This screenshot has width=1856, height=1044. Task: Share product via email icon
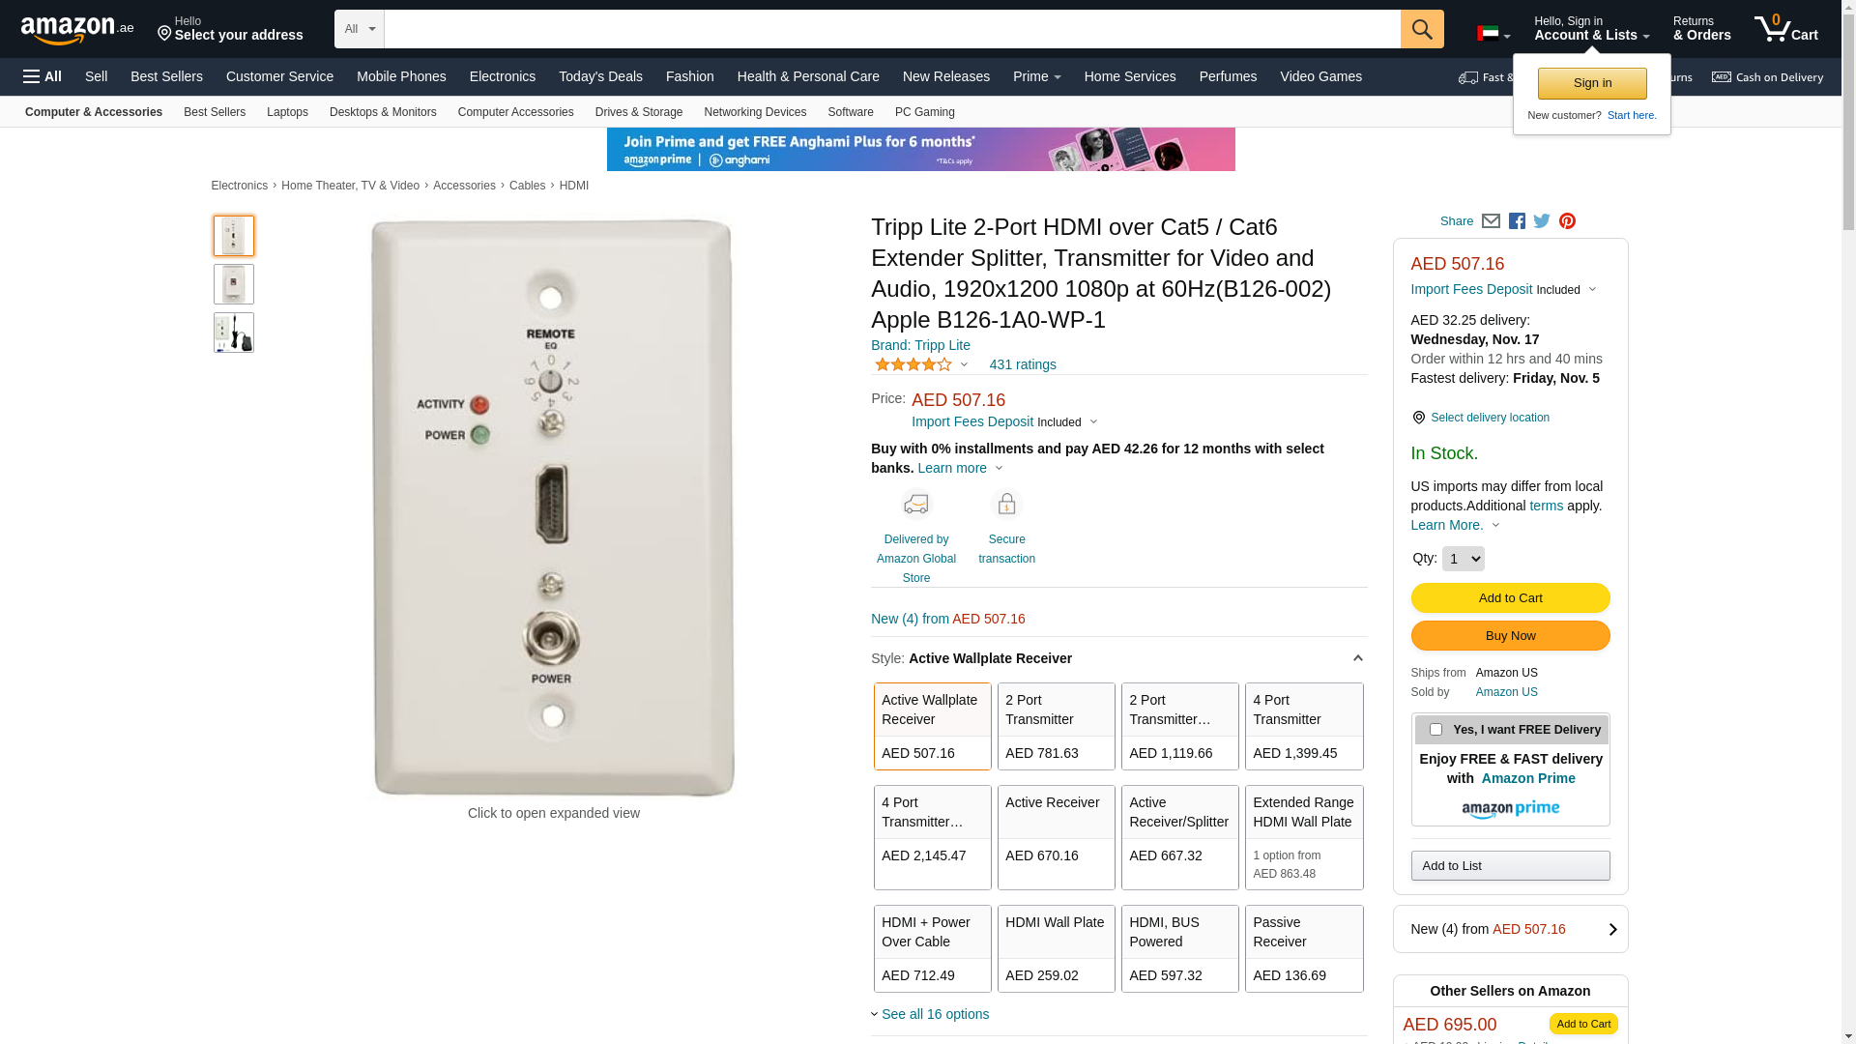[x=1491, y=221]
